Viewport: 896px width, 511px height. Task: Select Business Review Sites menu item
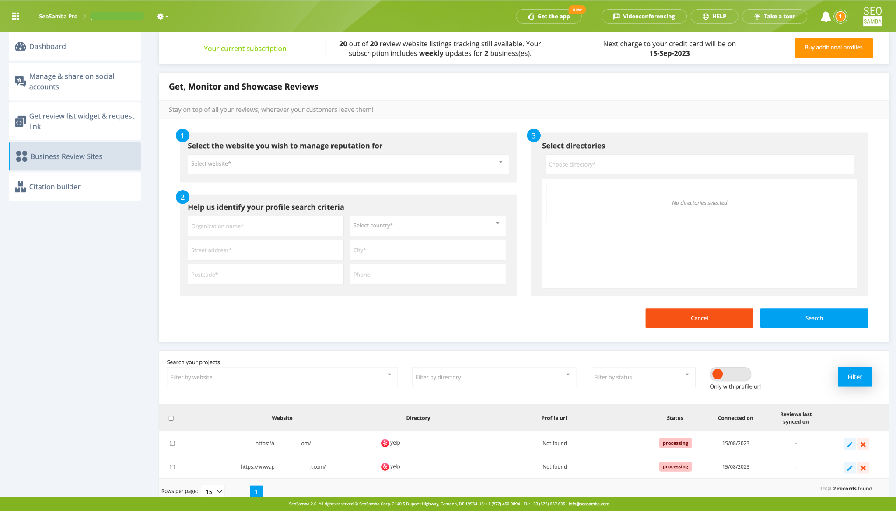click(75, 156)
